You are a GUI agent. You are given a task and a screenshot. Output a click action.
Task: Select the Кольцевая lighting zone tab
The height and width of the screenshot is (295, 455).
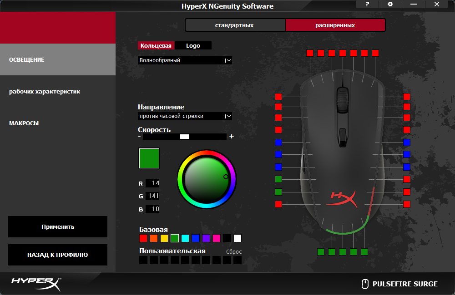156,45
